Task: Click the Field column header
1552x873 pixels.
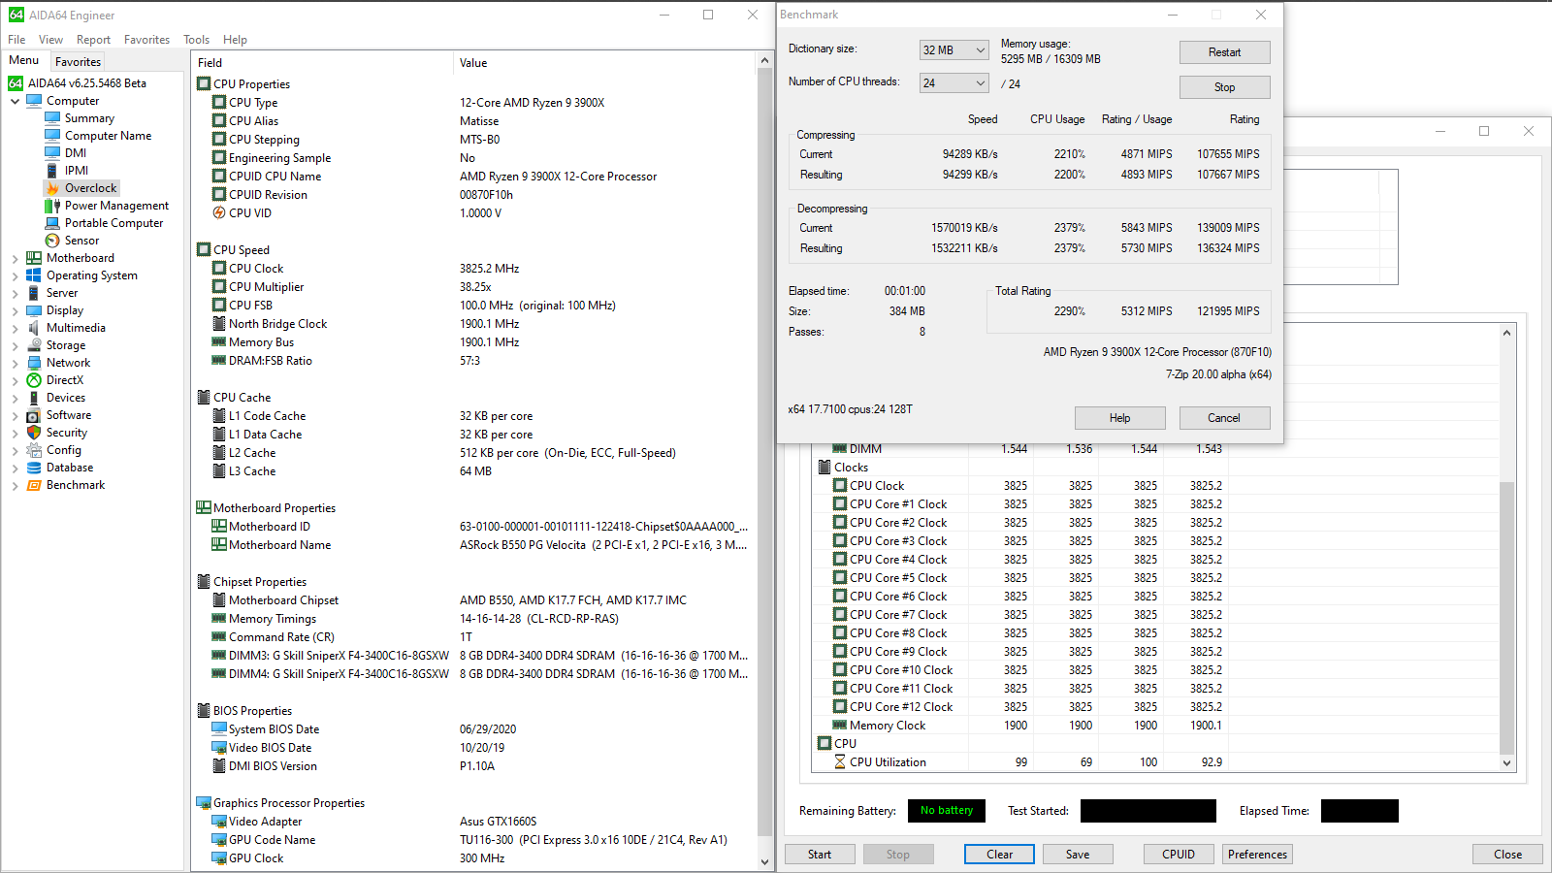Action: point(322,63)
